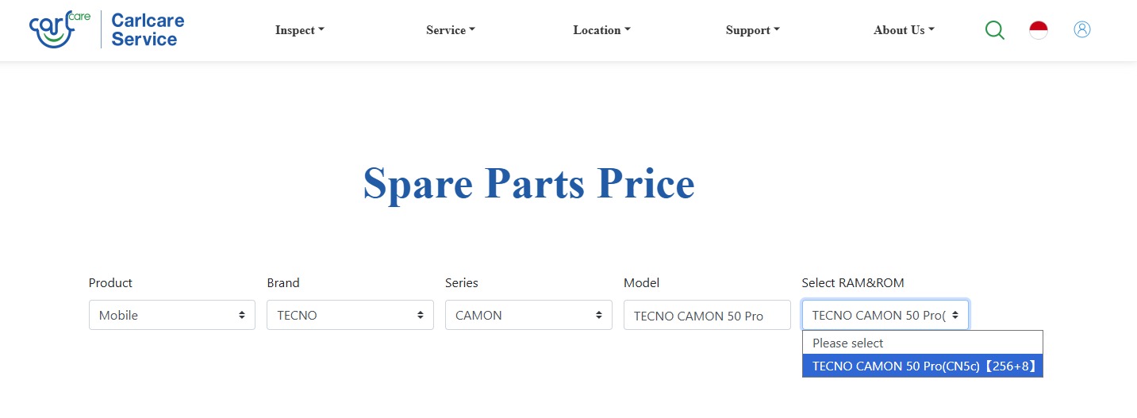Open the Location menu

coord(601,30)
